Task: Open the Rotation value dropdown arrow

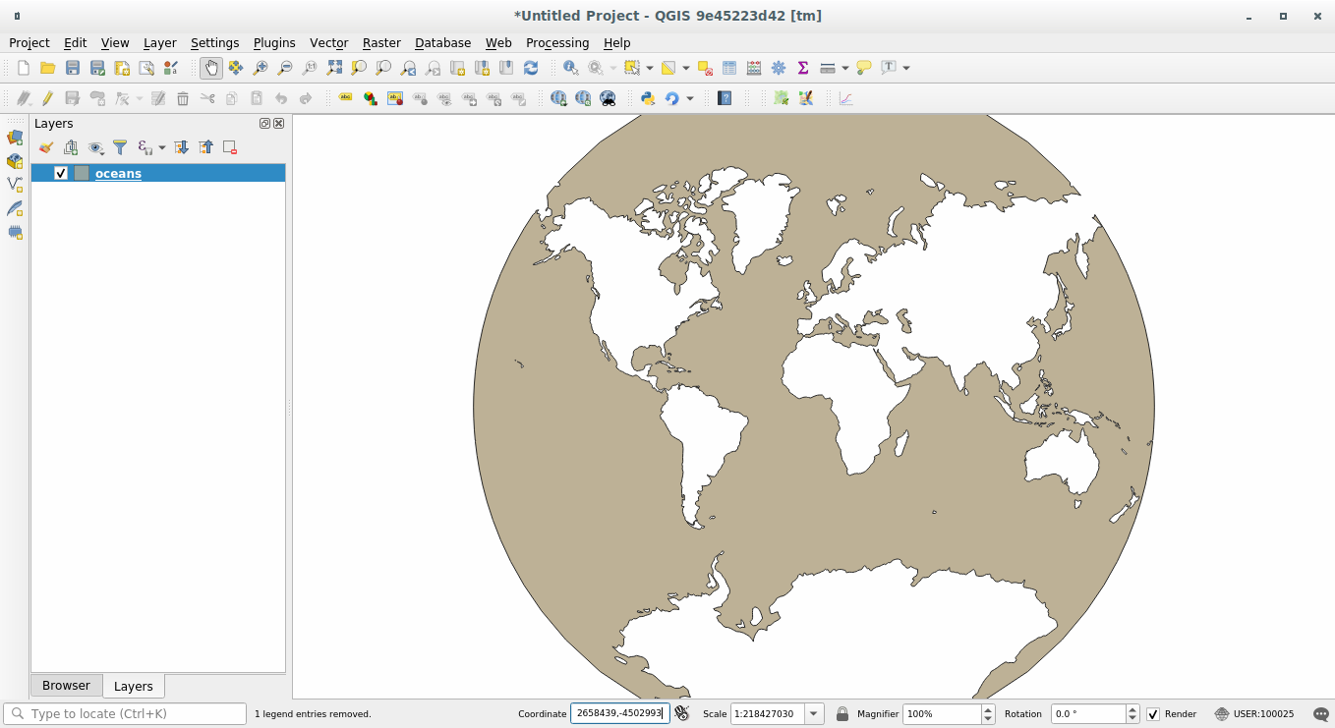Action: (x=1132, y=714)
